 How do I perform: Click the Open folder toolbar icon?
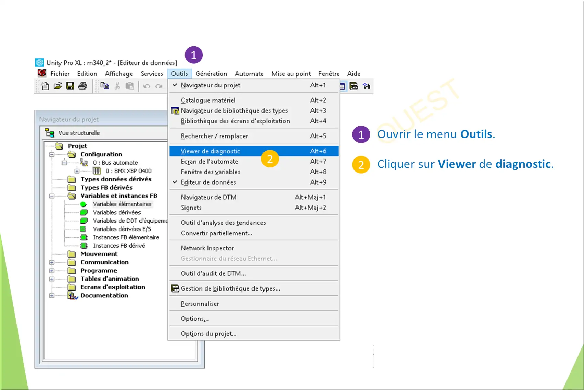click(x=58, y=86)
